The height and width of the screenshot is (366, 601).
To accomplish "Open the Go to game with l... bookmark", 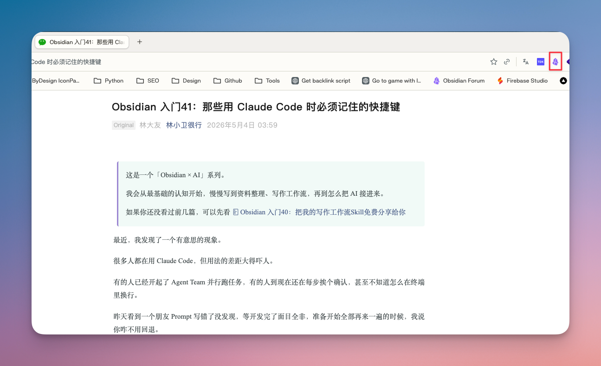I will 392,81.
